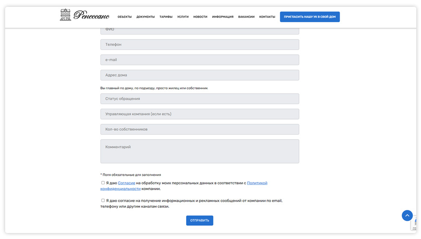The width and height of the screenshot is (421, 239).
Task: Open the Тарифы page
Action: 166,17
